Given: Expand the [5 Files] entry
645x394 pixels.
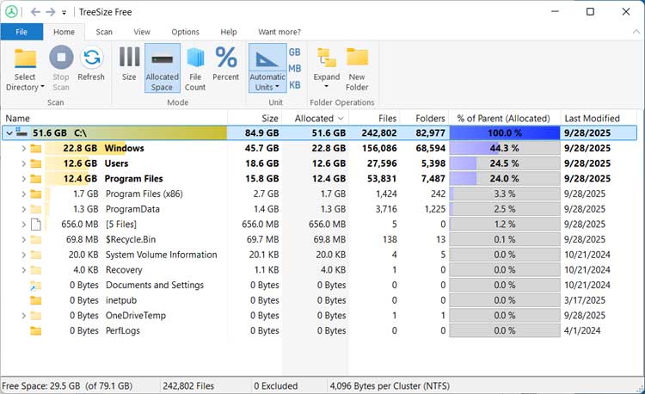Looking at the screenshot, I should 23,225.
